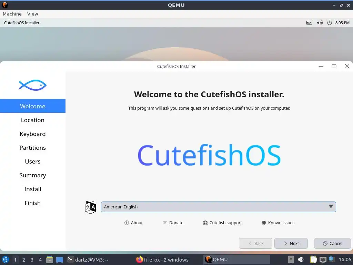Click the guest keyboard tray icon
Screen dimensions: 353x265
(309, 23)
